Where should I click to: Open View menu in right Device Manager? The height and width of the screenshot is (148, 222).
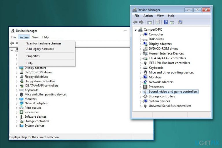click(x=160, y=16)
